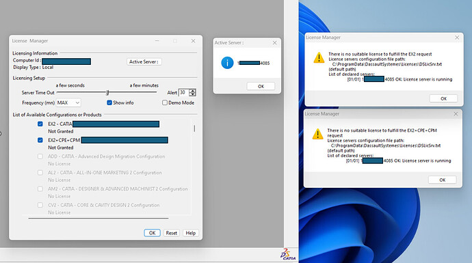Image resolution: width=472 pixels, height=263 pixels.
Task: Check the CV2 - CORE & CAVITY DESIGN checkbox
Action: pyautogui.click(x=40, y=205)
